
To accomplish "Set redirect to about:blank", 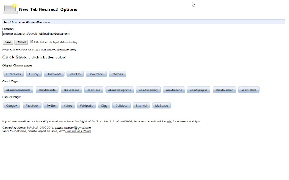I will coord(249,90).
